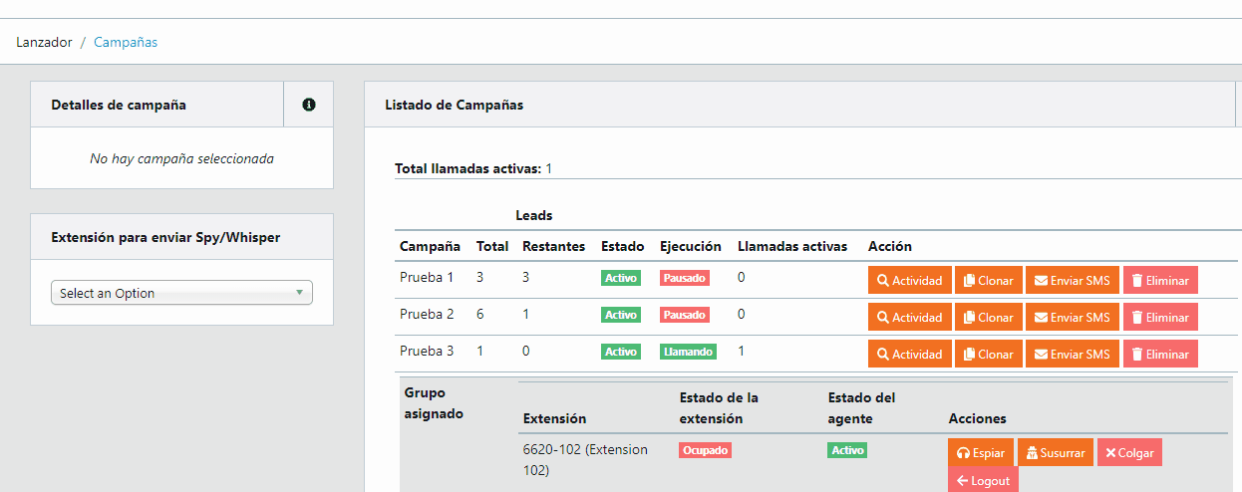Click the Campañas breadcrumb link
The height and width of the screenshot is (492, 1242).
point(126,42)
